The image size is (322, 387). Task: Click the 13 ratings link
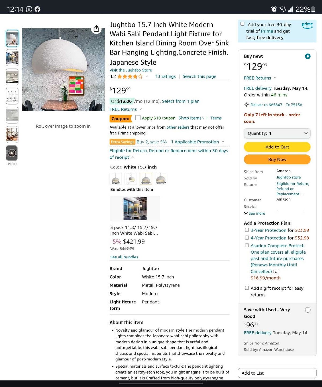(165, 77)
